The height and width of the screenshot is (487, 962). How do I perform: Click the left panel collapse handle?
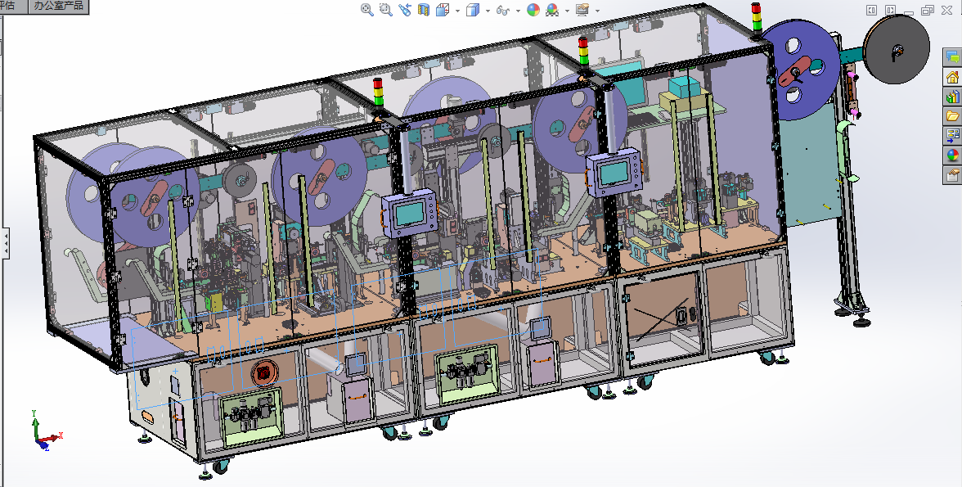[x=6, y=244]
